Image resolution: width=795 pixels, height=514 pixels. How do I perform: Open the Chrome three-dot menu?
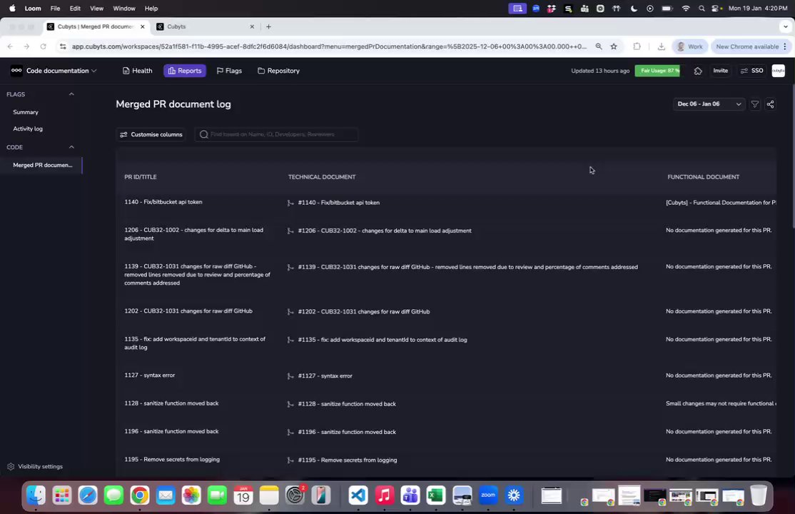coord(785,46)
